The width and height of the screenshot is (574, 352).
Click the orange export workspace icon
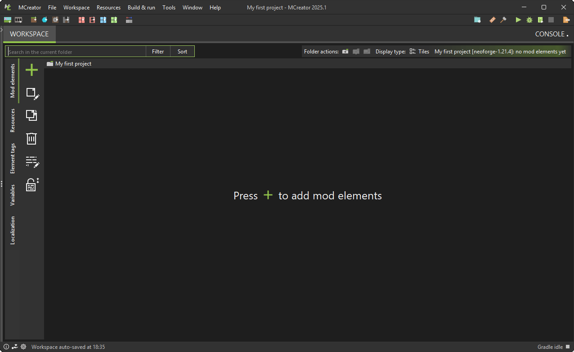(566, 20)
